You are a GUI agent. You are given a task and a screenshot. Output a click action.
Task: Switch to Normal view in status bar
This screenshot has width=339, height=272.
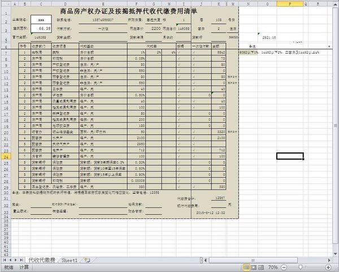point(246,267)
